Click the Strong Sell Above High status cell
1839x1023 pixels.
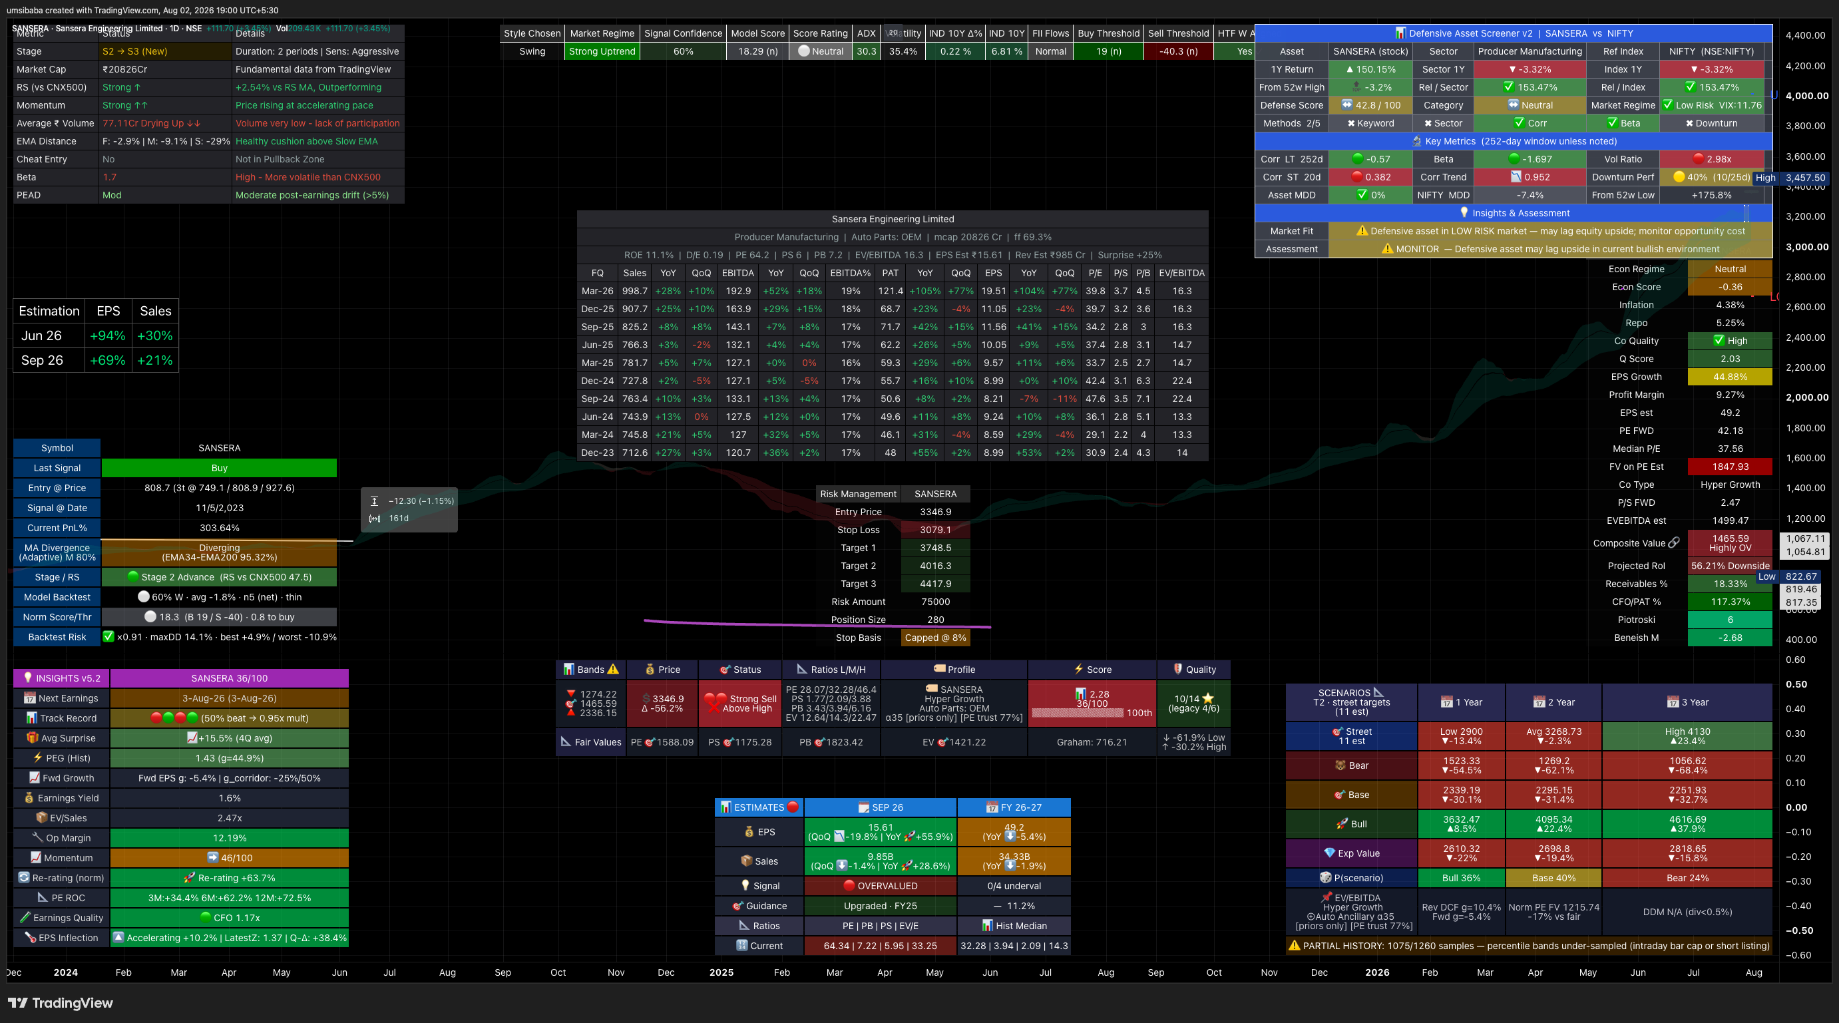click(739, 703)
